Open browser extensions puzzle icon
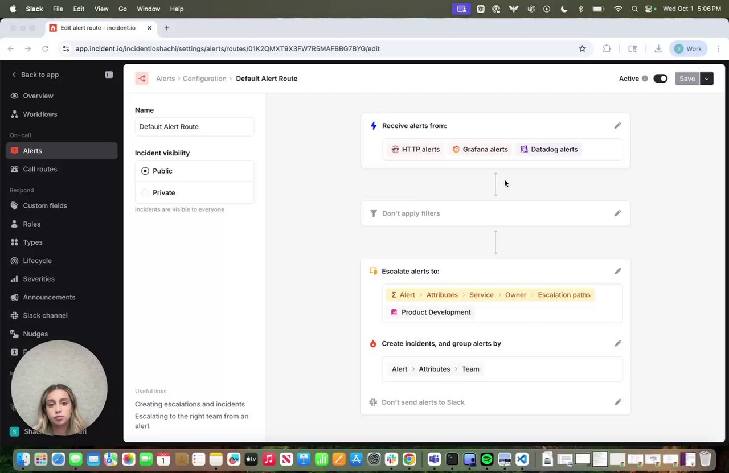Screen dimensions: 729x473 tap(607, 49)
